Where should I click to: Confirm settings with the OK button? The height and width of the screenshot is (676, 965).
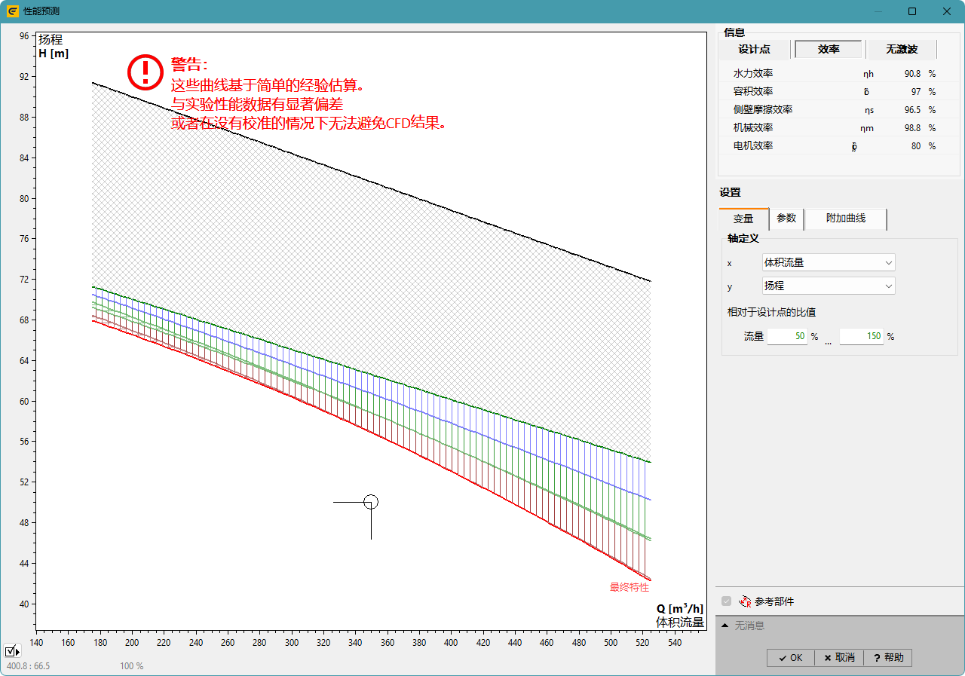[790, 657]
